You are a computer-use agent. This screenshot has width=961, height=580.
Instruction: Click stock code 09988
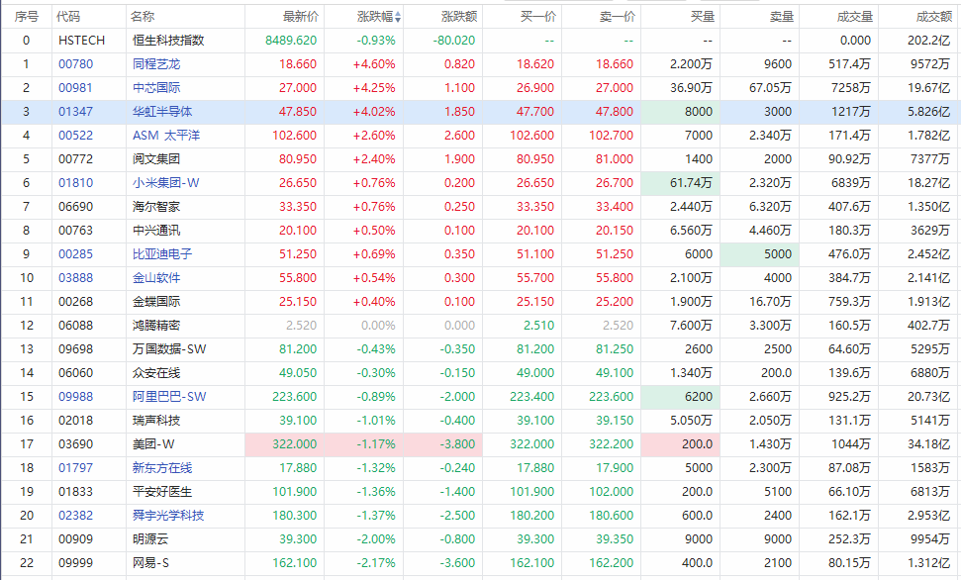click(76, 397)
